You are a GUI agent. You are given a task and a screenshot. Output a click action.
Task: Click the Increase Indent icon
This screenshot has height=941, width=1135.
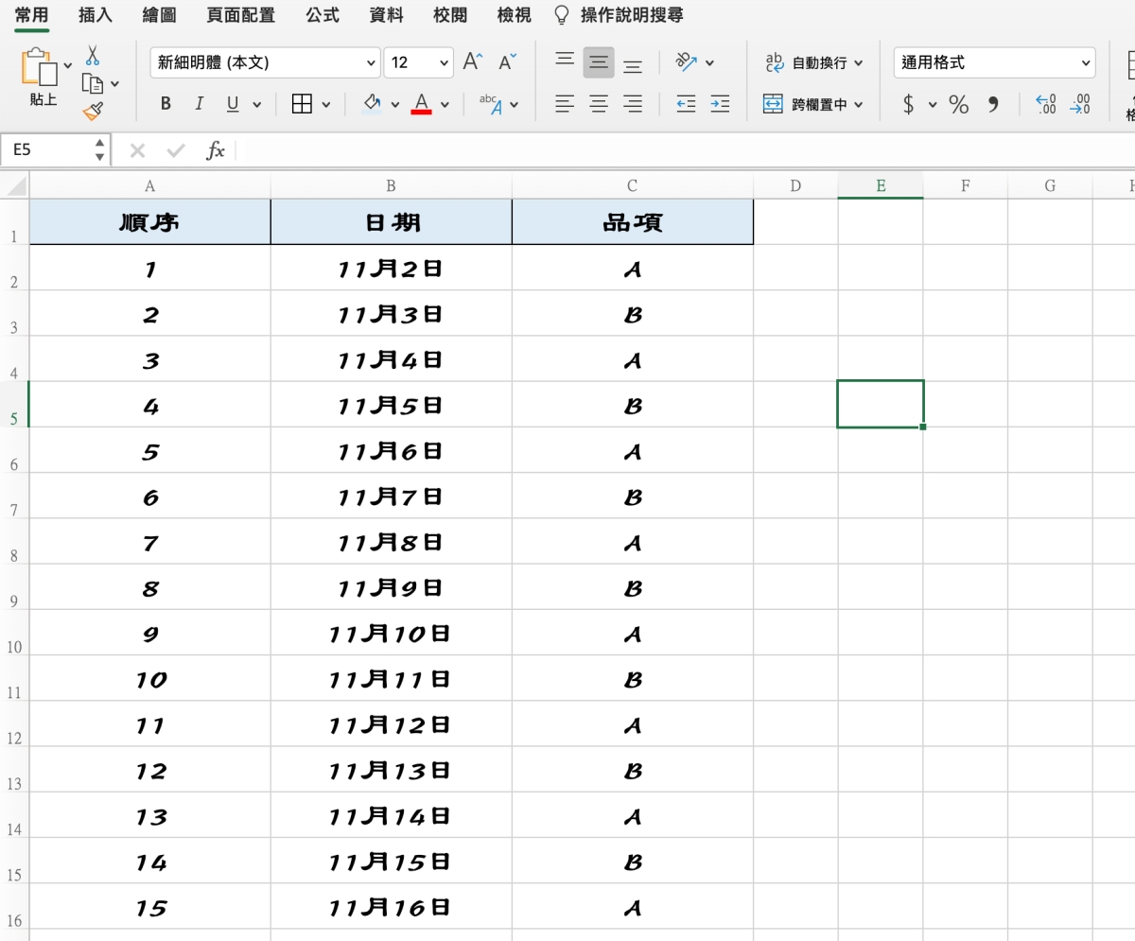pos(720,104)
